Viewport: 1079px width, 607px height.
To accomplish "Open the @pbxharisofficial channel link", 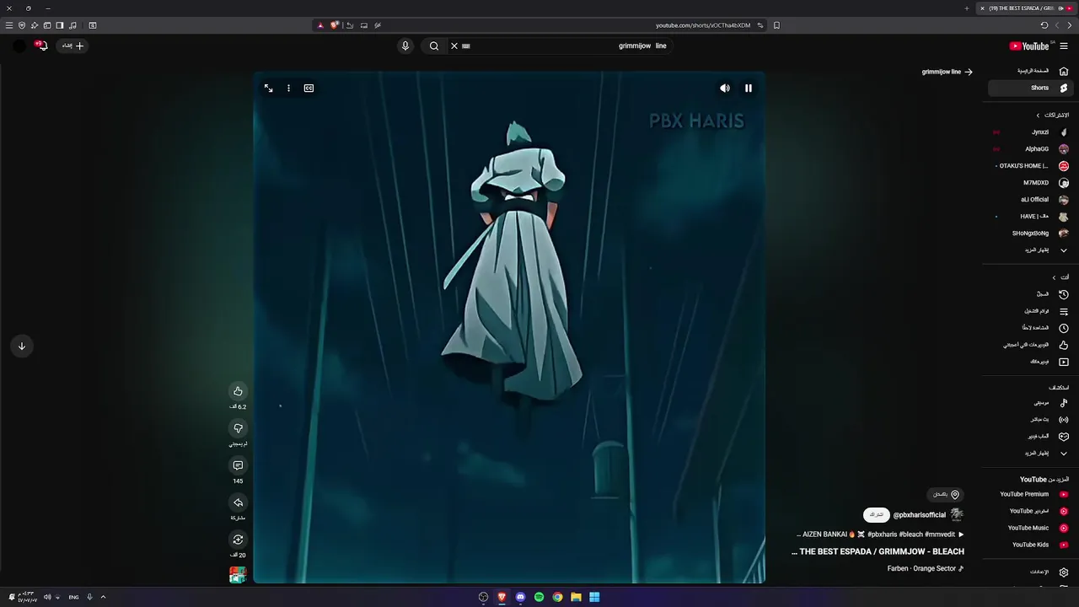I will [920, 514].
